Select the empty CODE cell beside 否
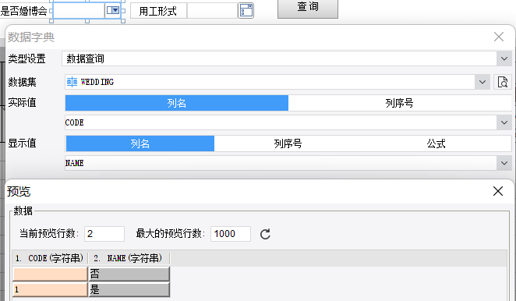Image resolution: width=516 pixels, height=301 pixels. 50,274
